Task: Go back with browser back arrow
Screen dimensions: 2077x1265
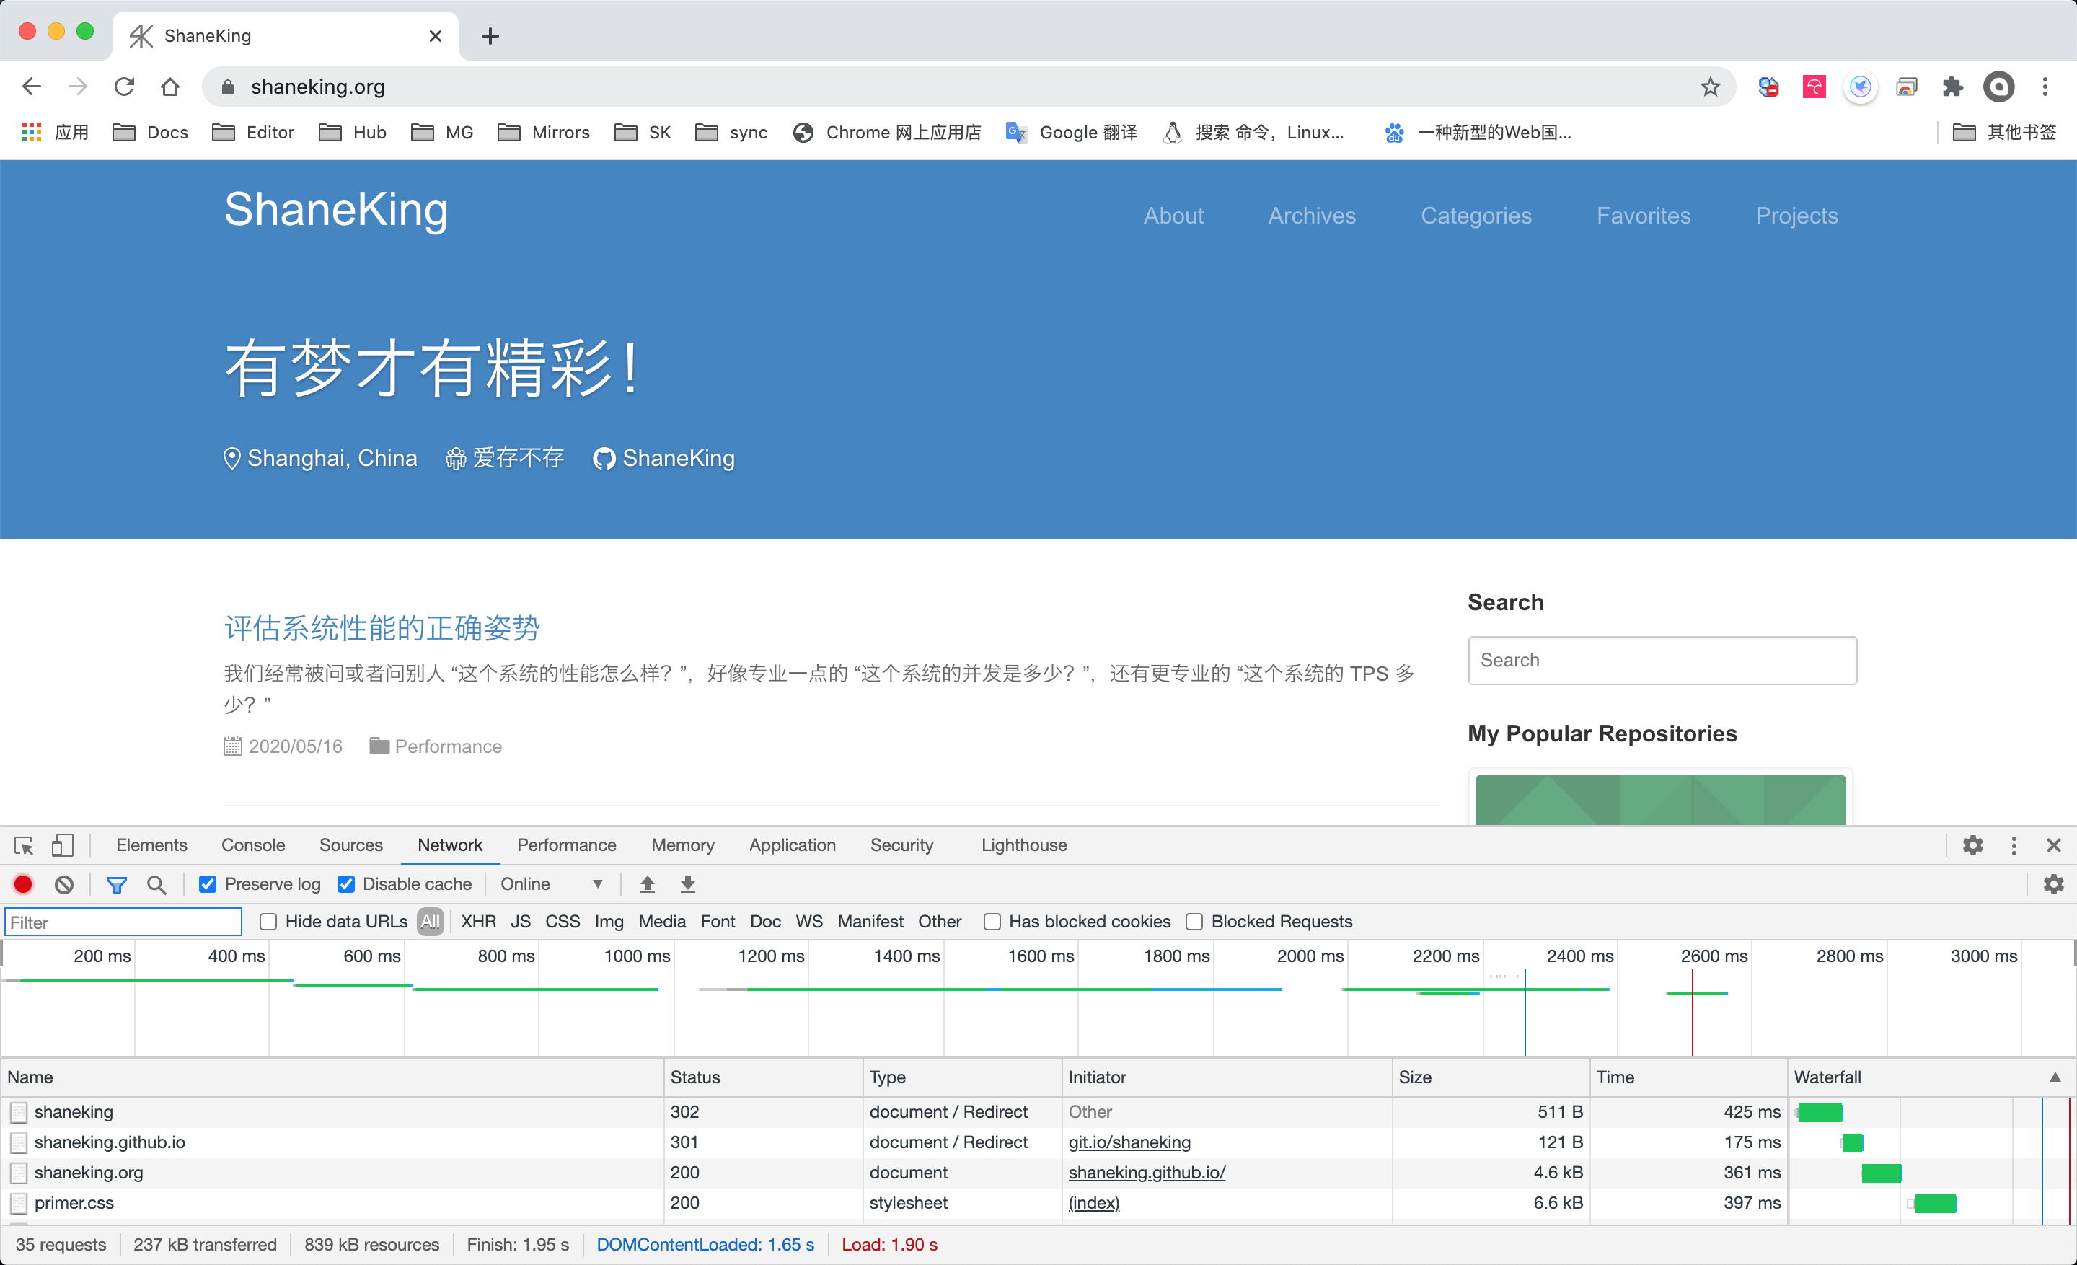Action: point(32,87)
